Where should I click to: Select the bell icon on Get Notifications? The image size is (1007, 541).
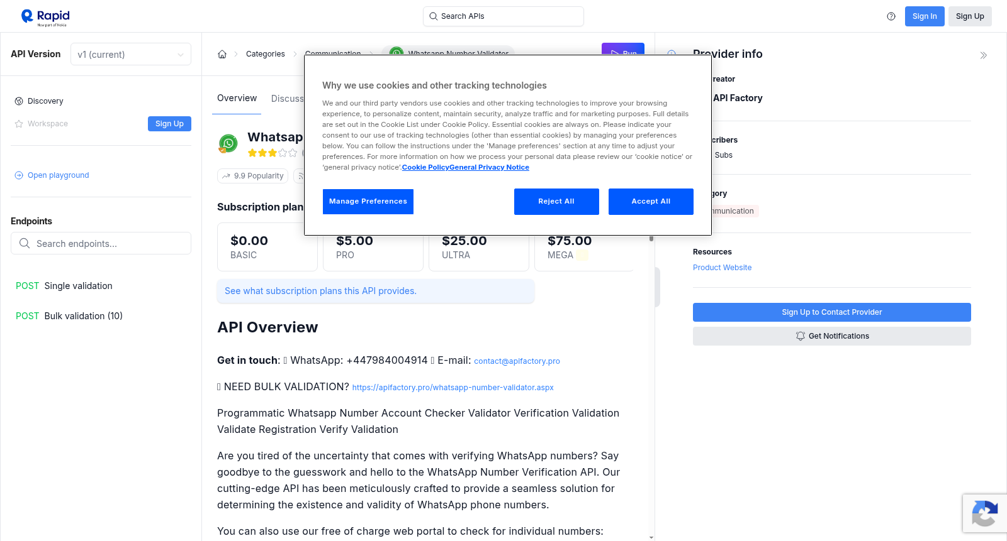point(801,336)
